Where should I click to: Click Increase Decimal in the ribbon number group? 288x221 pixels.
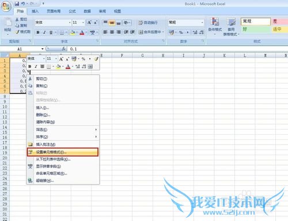[x=195, y=32]
